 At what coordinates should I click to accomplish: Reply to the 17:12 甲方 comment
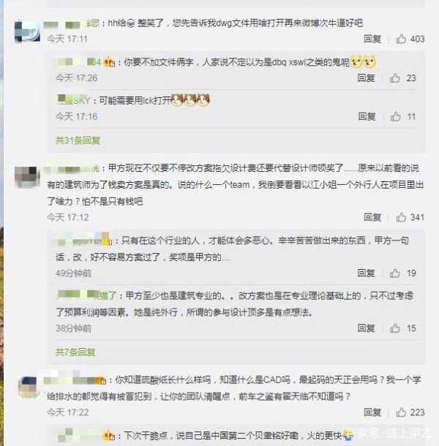coord(372,217)
